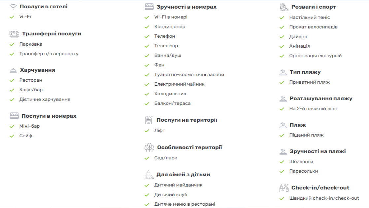
Task: Click the bus icon for Трансферні послуги
Action: tap(14, 34)
